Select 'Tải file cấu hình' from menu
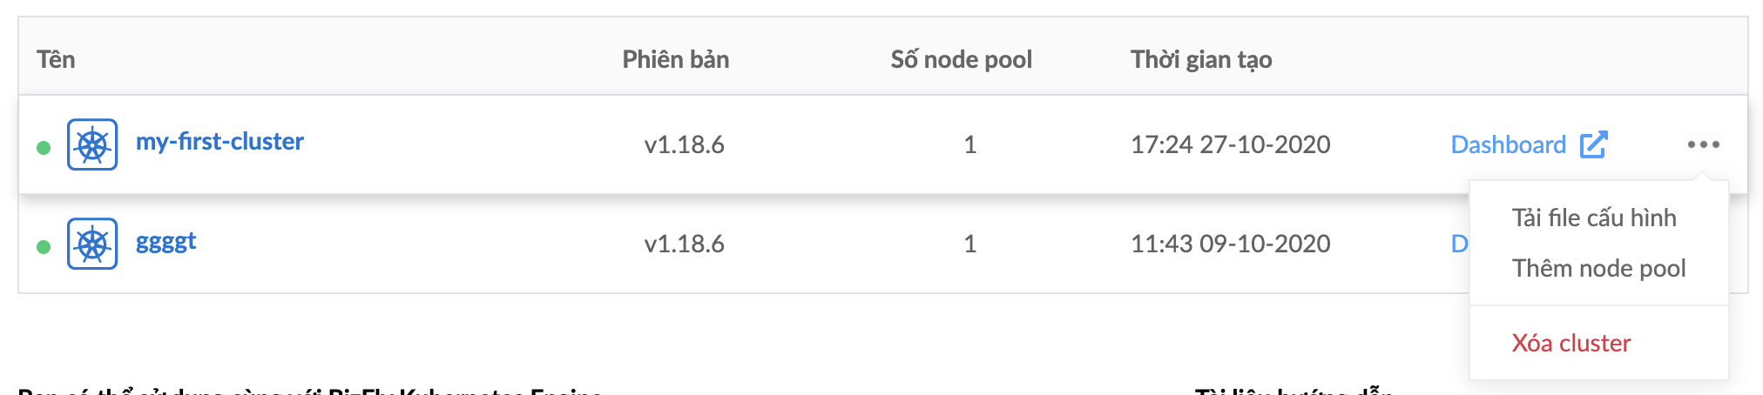Screen dimensions: 1763x395 coord(1594,218)
